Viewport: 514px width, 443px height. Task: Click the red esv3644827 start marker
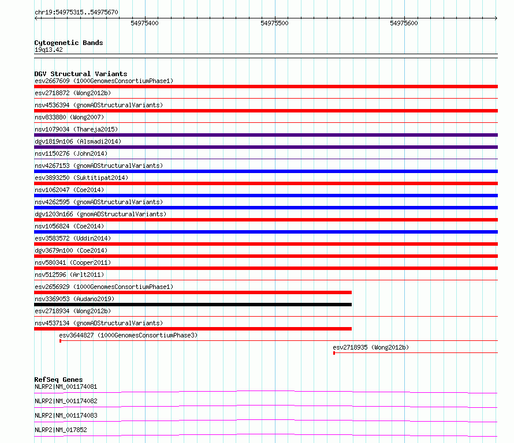[x=60, y=341]
